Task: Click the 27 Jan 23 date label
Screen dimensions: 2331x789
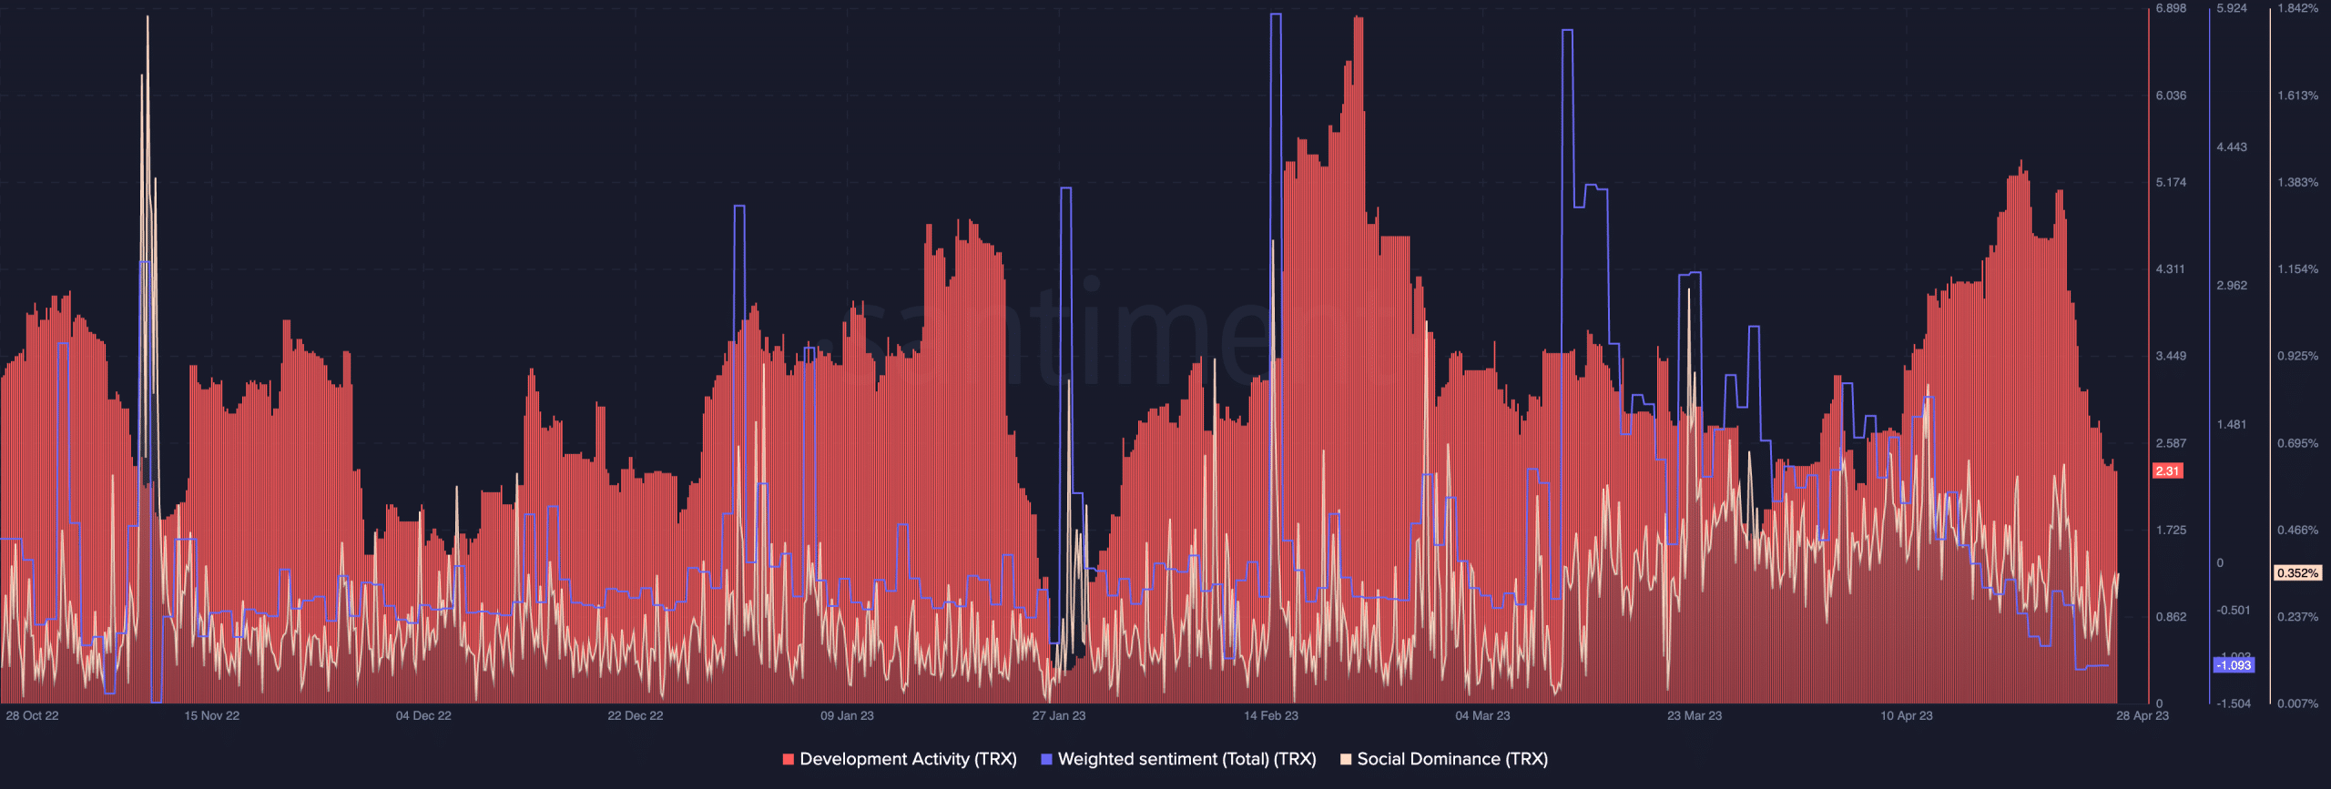Action: pos(1059,716)
